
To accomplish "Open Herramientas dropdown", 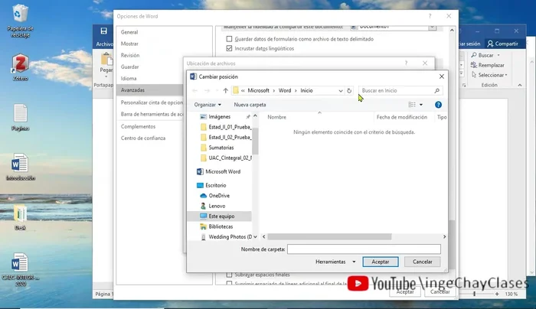I will coord(335,262).
